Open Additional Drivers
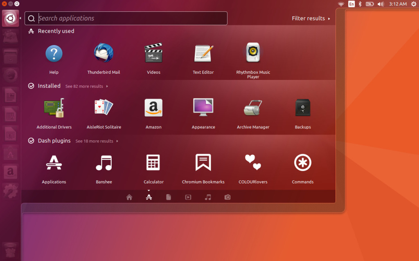This screenshot has height=261, width=419. 54,108
